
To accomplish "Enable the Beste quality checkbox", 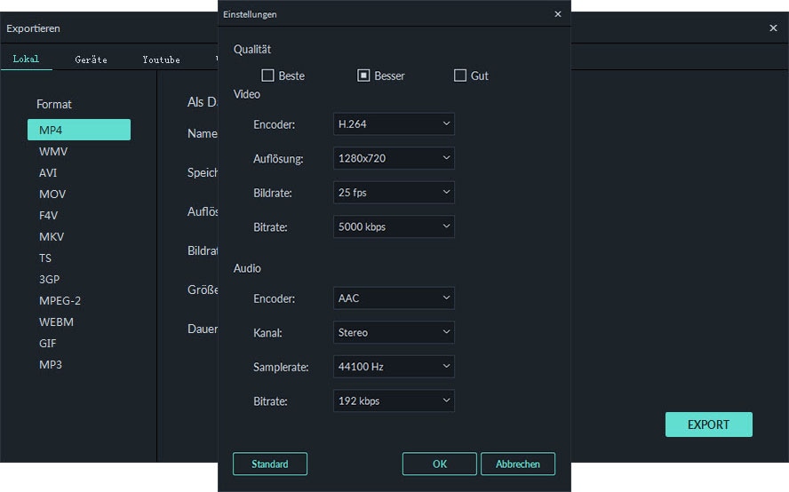I will point(267,75).
